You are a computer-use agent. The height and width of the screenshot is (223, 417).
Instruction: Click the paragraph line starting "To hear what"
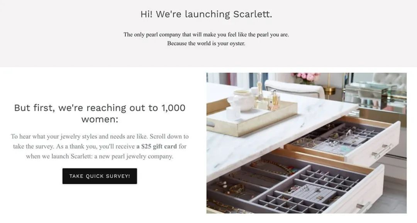point(100,137)
